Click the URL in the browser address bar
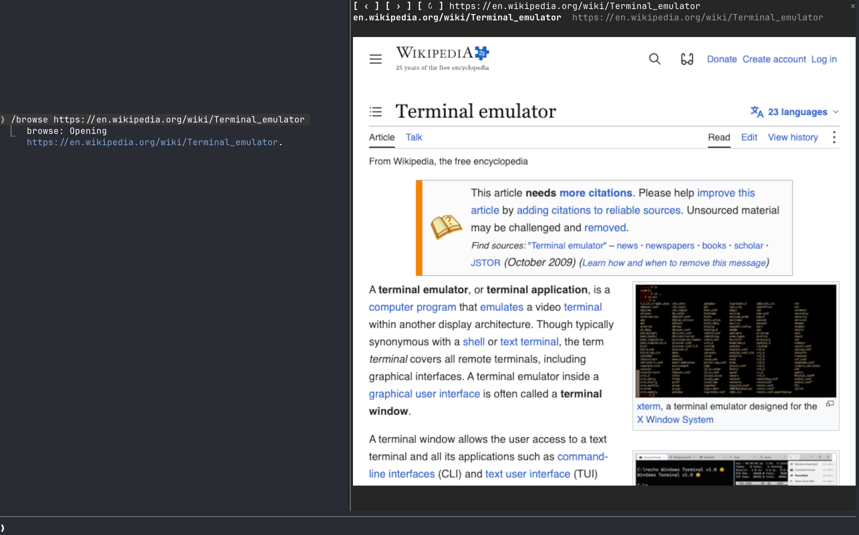Viewport: 859px width, 535px height. (x=574, y=6)
